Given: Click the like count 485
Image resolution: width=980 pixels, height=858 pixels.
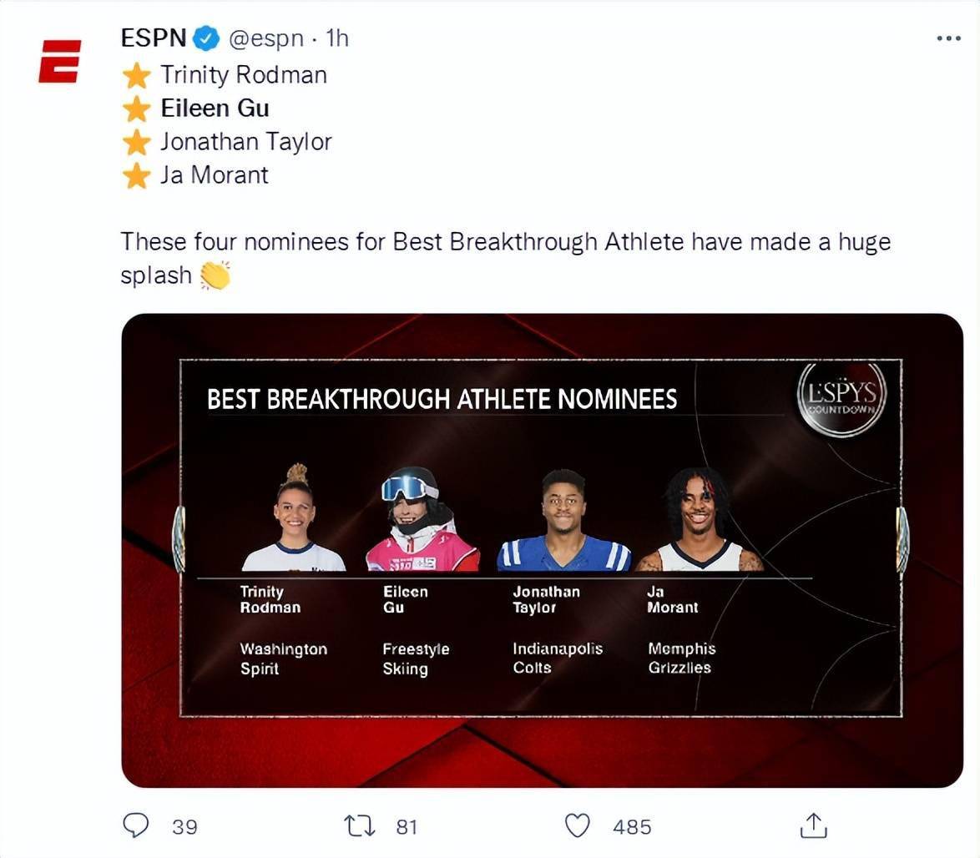Looking at the screenshot, I should (632, 826).
